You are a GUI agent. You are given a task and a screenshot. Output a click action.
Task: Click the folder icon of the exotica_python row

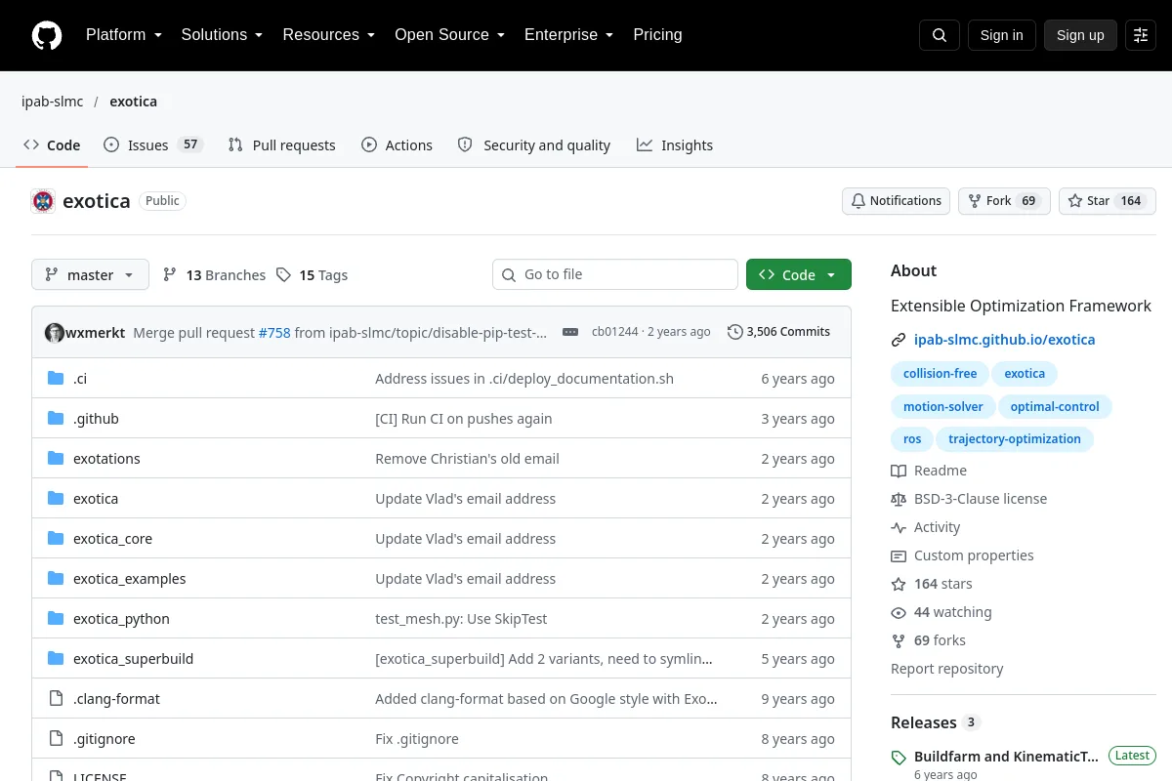point(56,619)
